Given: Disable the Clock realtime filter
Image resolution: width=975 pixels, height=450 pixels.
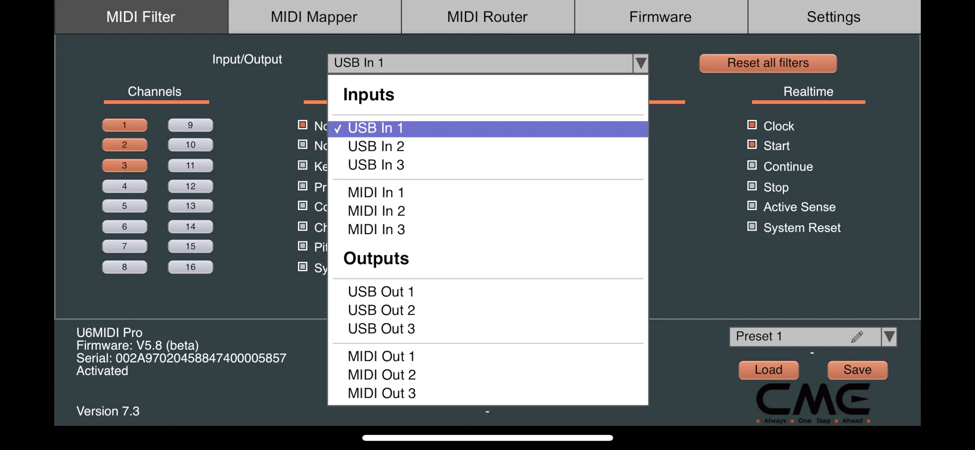Looking at the screenshot, I should [x=751, y=124].
